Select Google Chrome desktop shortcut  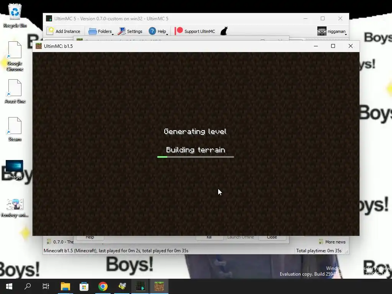click(x=15, y=56)
